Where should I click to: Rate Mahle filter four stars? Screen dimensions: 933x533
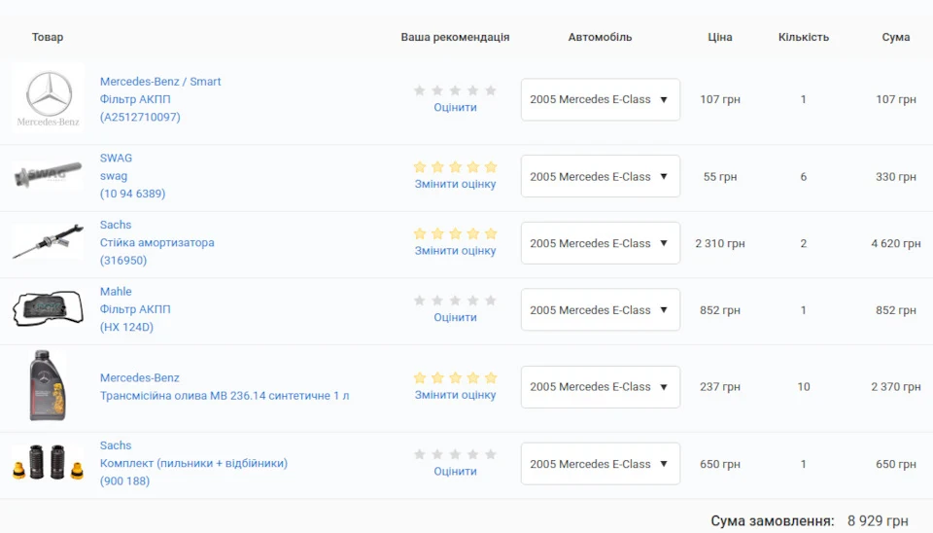pyautogui.click(x=473, y=301)
